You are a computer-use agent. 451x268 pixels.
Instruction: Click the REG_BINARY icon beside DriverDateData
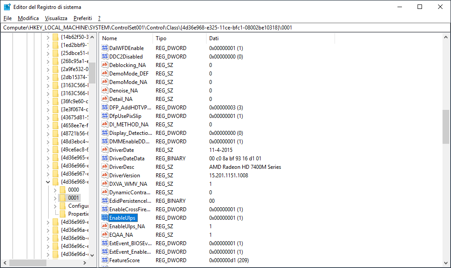pos(104,159)
